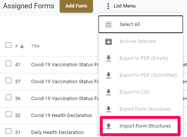Click the Export to PDF (Empty) download icon

pyautogui.click(x=108, y=58)
